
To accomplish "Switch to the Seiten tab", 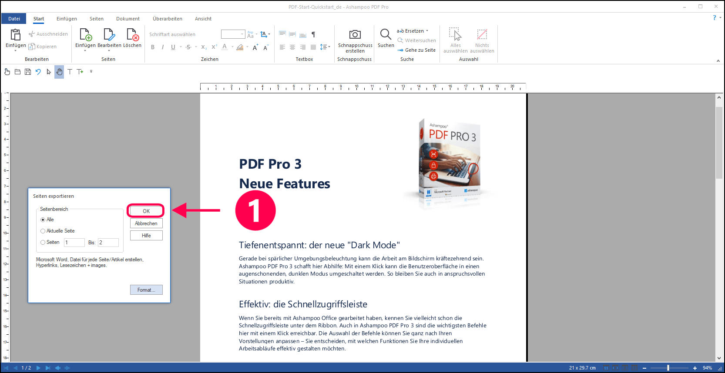I will [x=97, y=19].
